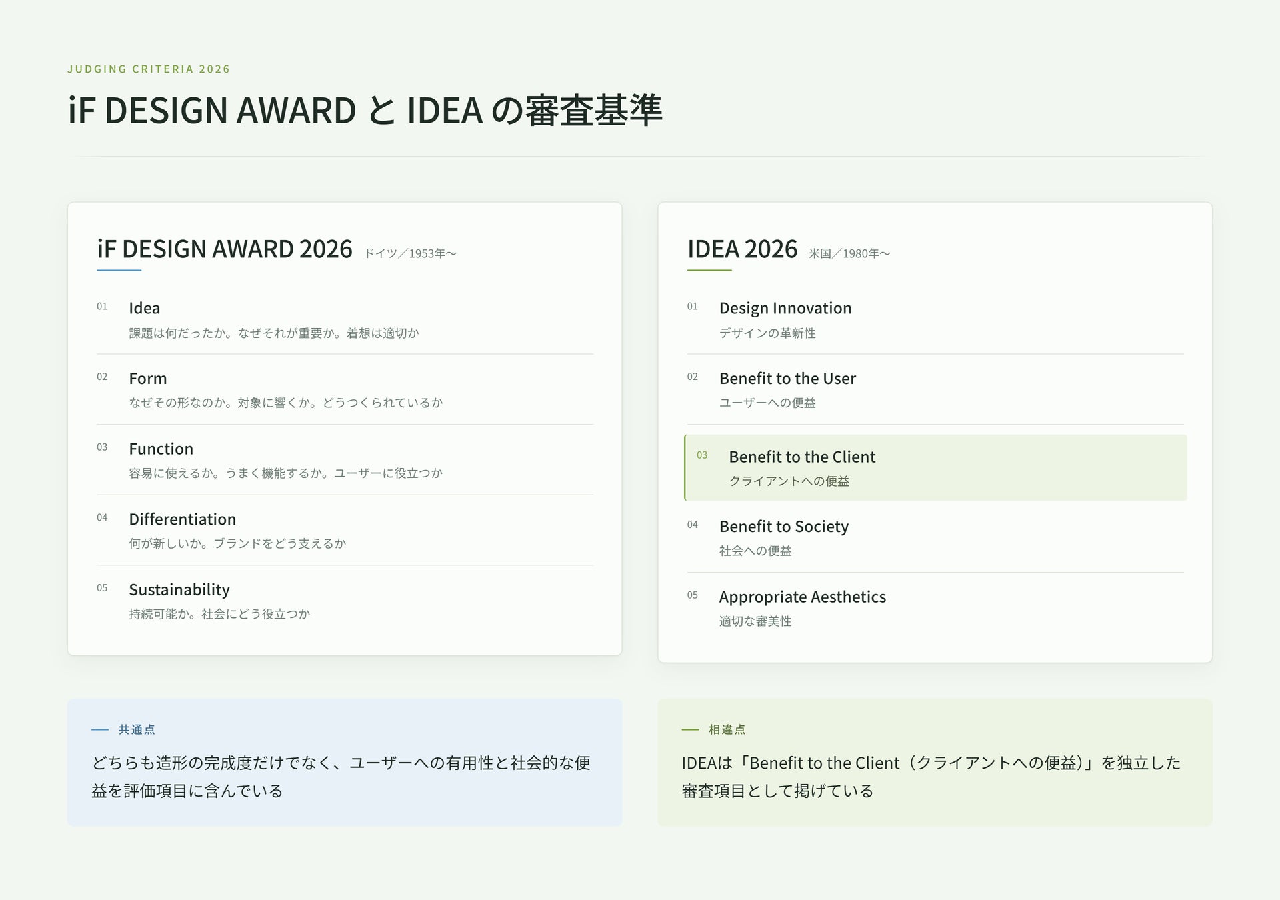
Task: Click the ドイツ／1953年〜 subtitle text
Action: coord(410,253)
